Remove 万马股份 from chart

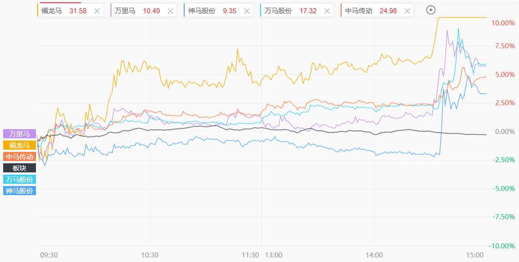pyautogui.click(x=326, y=11)
